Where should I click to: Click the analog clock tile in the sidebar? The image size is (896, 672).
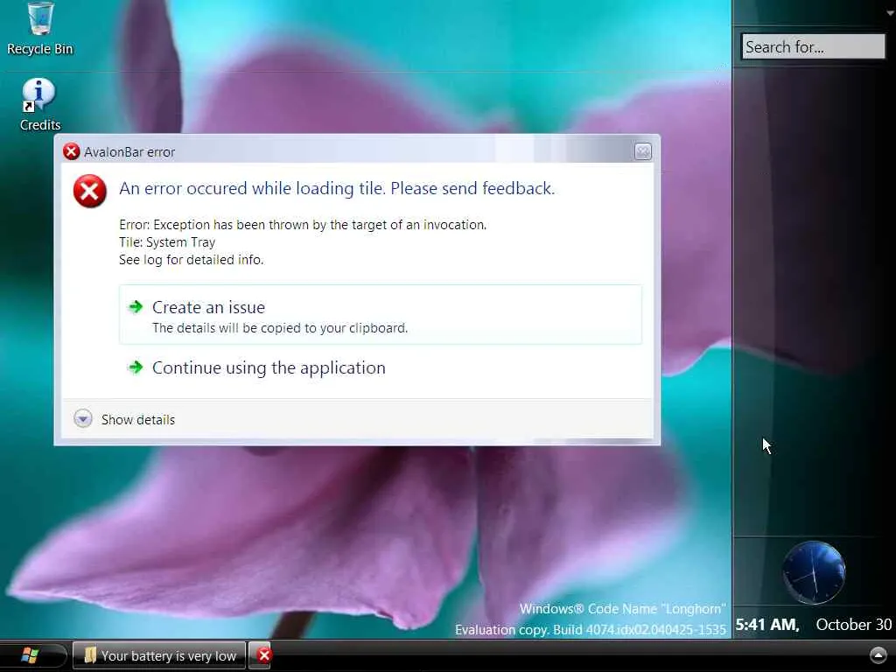[x=814, y=572]
